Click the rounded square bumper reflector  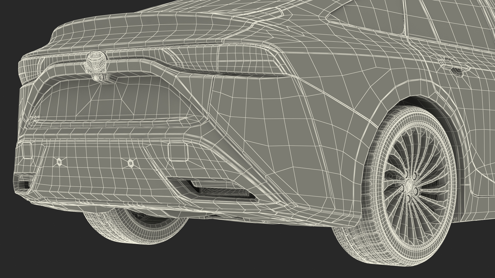[178, 152]
